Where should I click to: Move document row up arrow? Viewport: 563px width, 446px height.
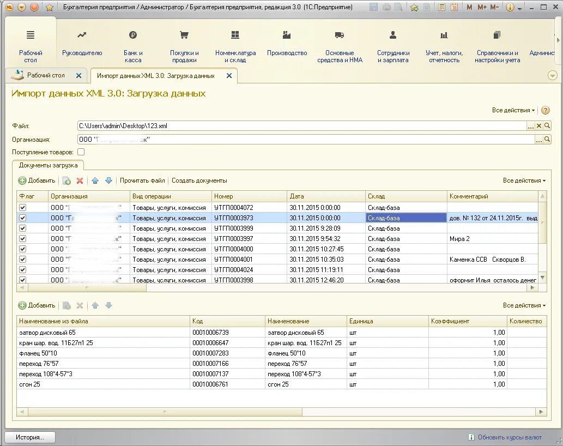point(95,180)
